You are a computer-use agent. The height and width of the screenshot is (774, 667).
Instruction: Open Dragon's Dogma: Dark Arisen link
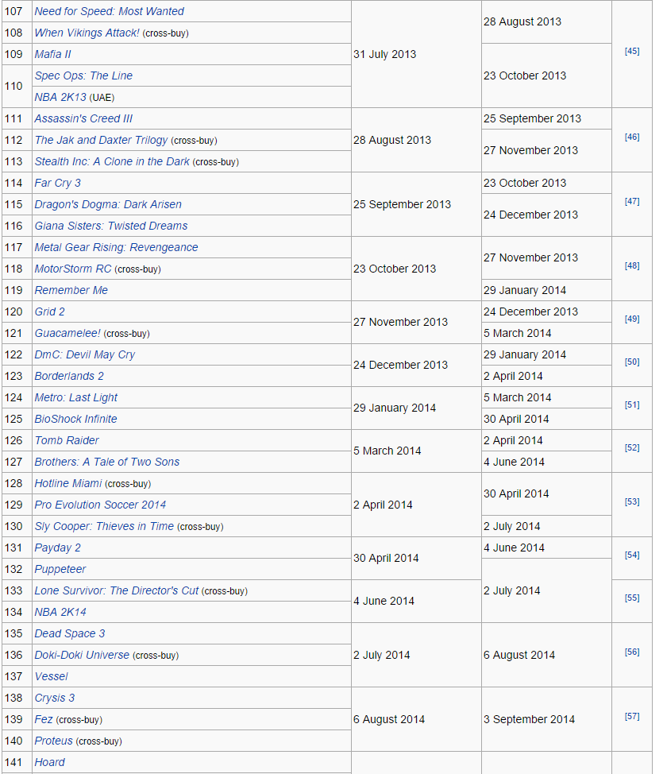pyautogui.click(x=108, y=204)
